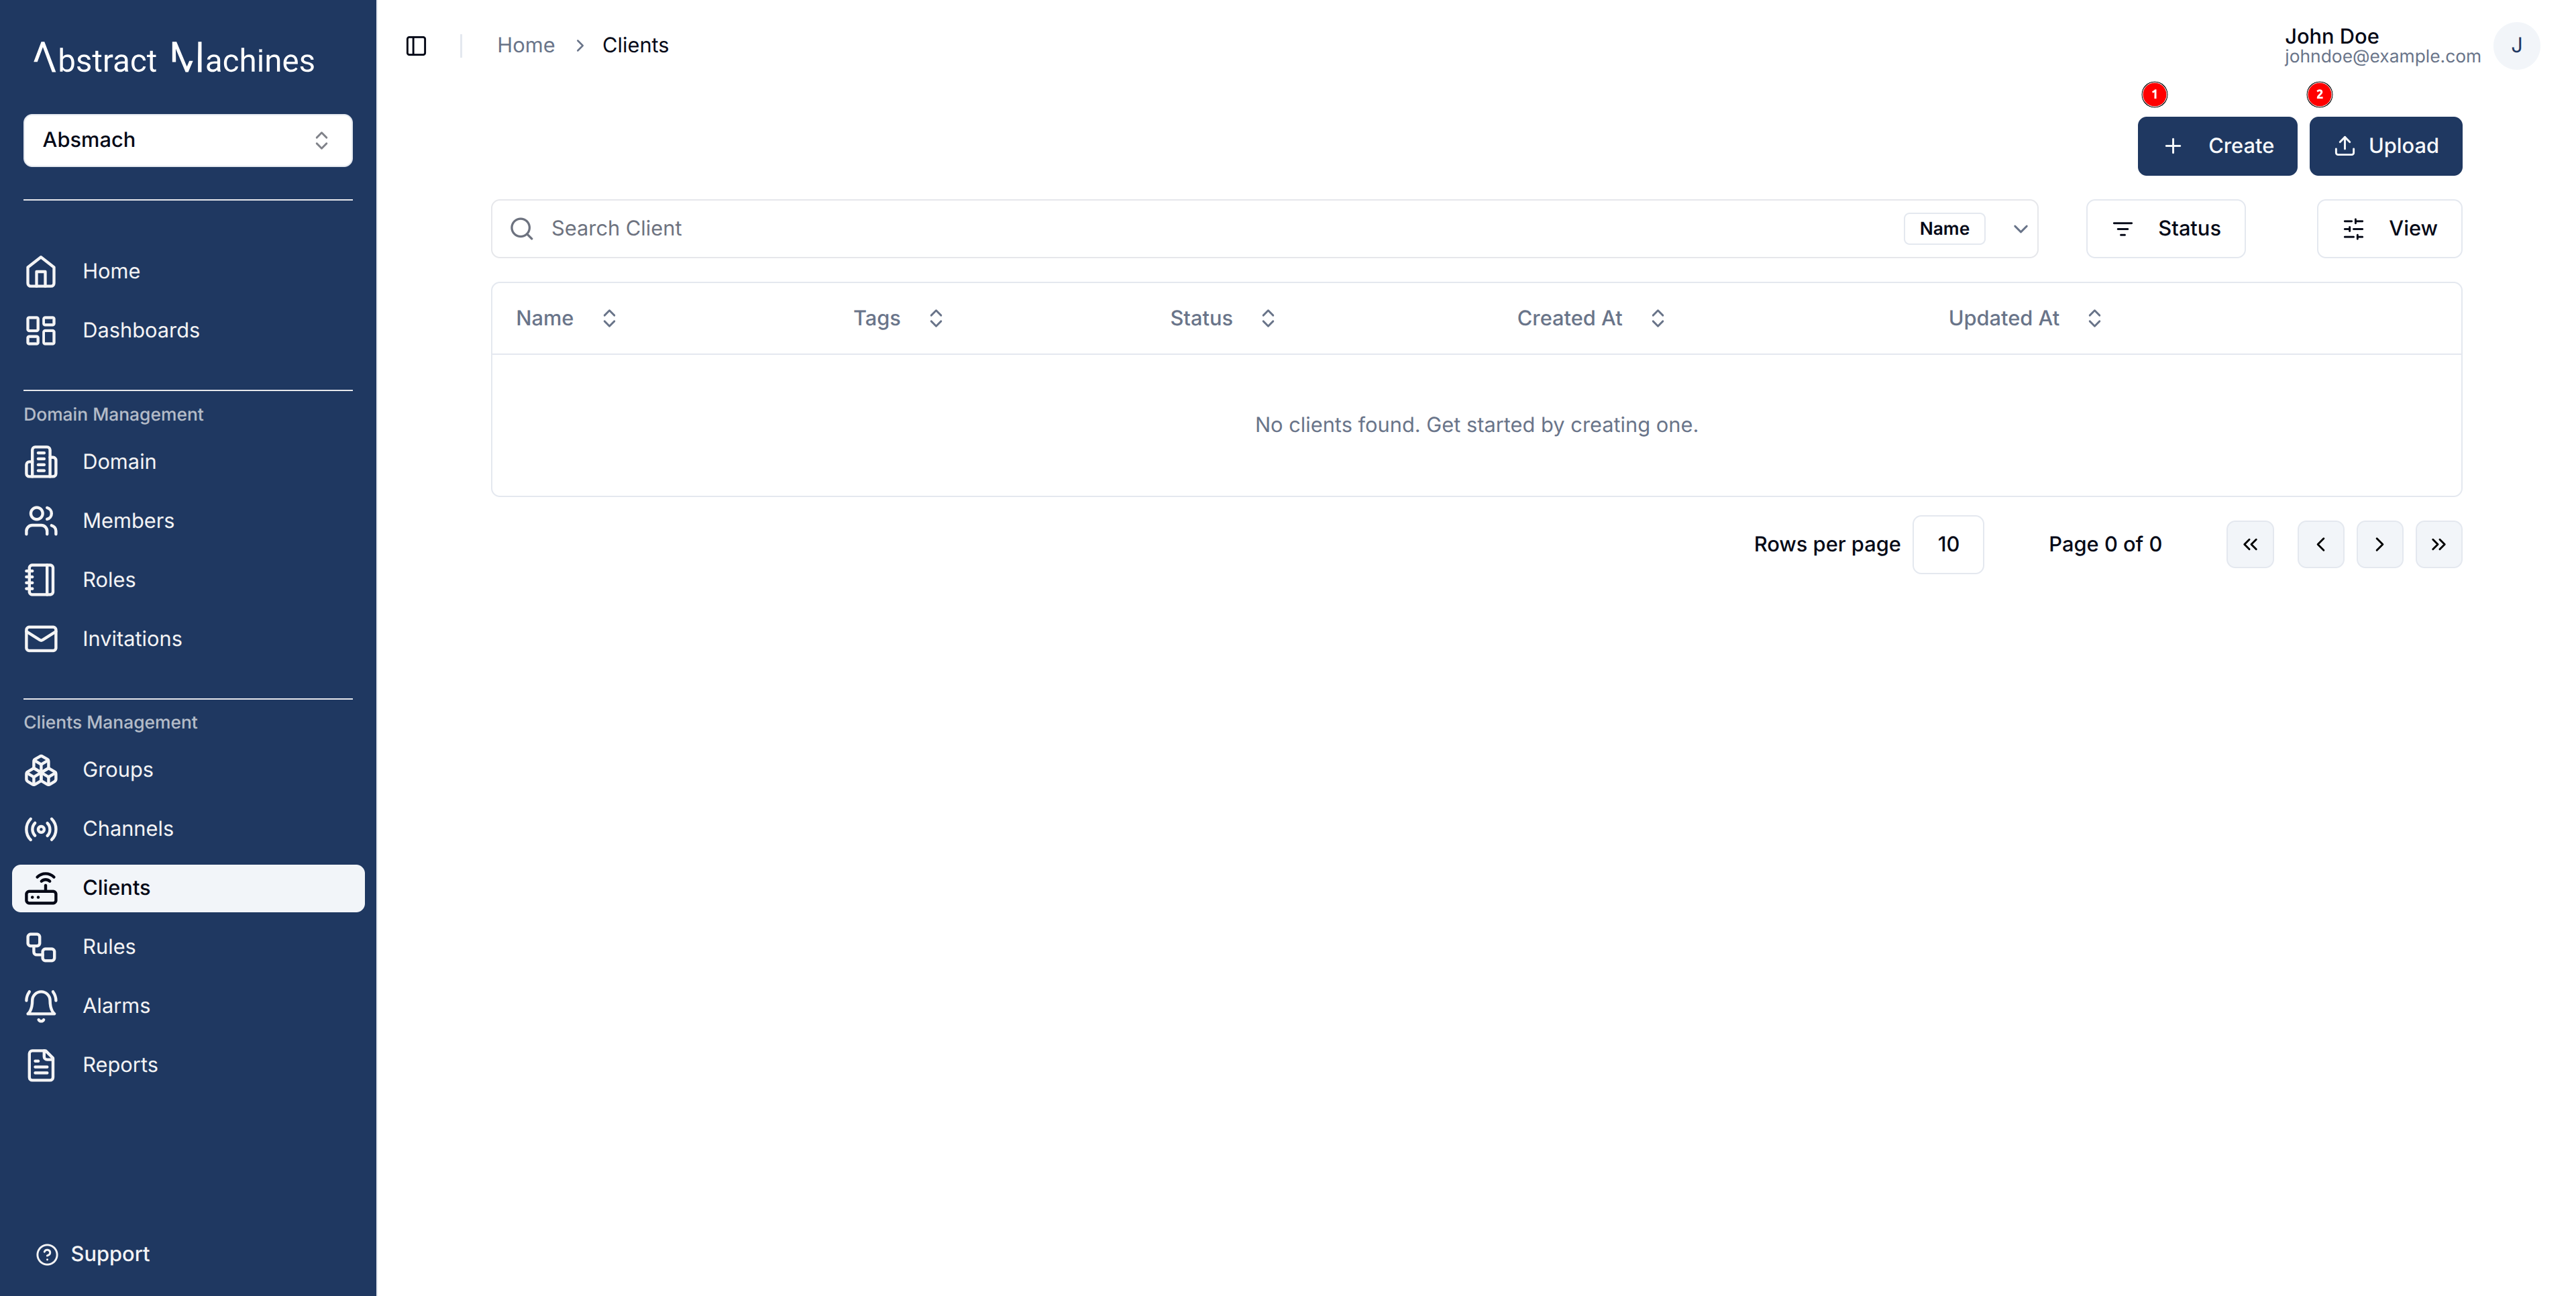Click the Alarms bell icon
Screen dimensions: 2576x1296
coord(41,1005)
